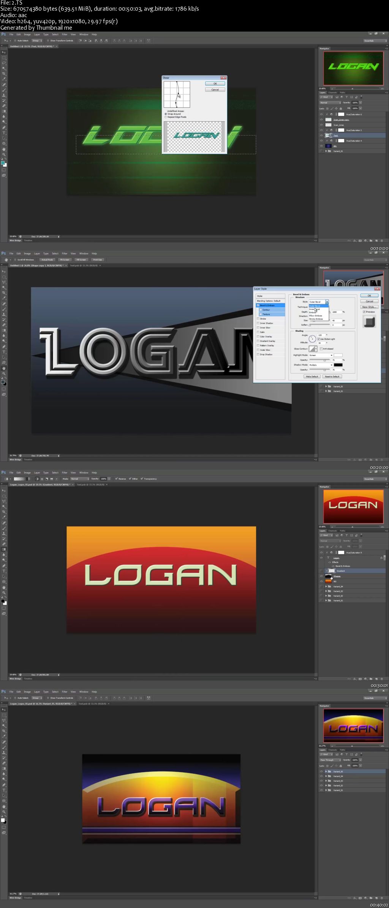Select the Pen tool in the Layer Style frame
The image size is (389, 908).
click(x=4, y=347)
